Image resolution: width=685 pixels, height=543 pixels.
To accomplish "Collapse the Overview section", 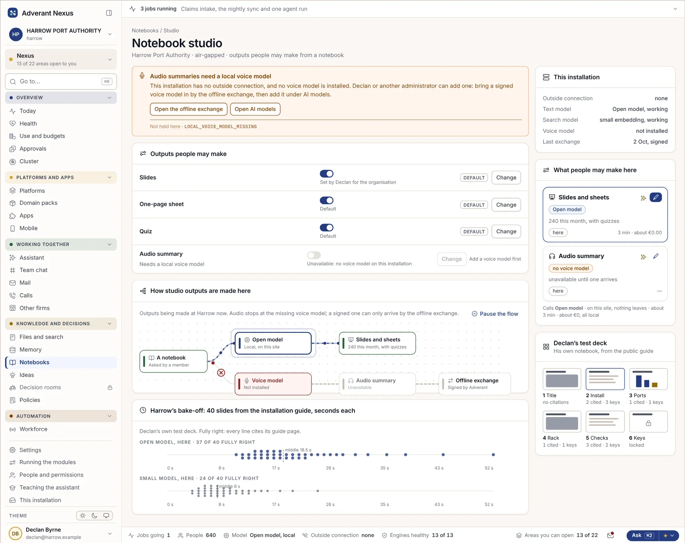I will (61, 98).
